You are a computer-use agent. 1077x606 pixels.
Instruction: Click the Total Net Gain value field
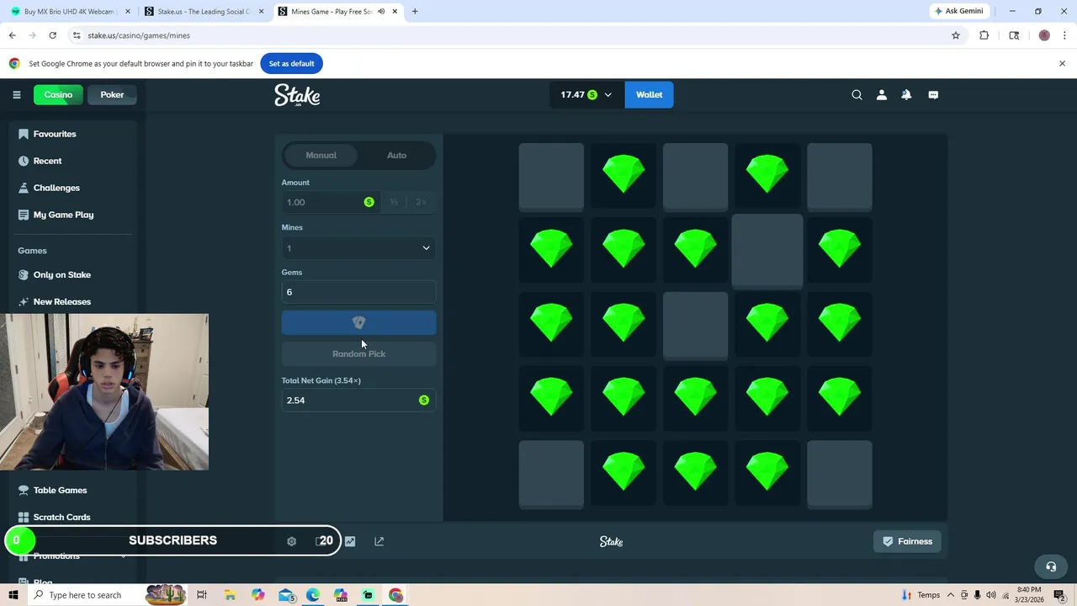pos(358,400)
